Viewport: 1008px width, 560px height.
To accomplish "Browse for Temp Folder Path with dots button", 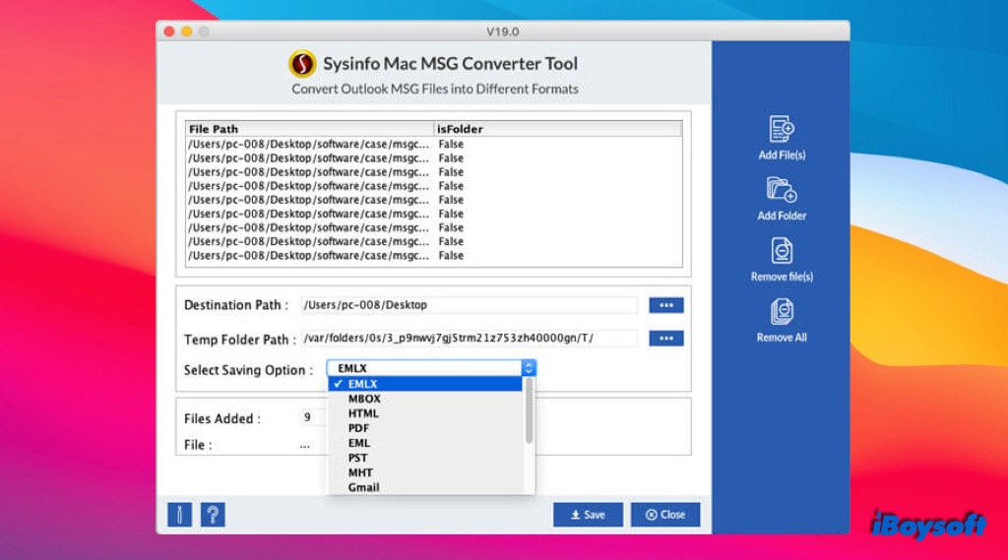I will 666,339.
